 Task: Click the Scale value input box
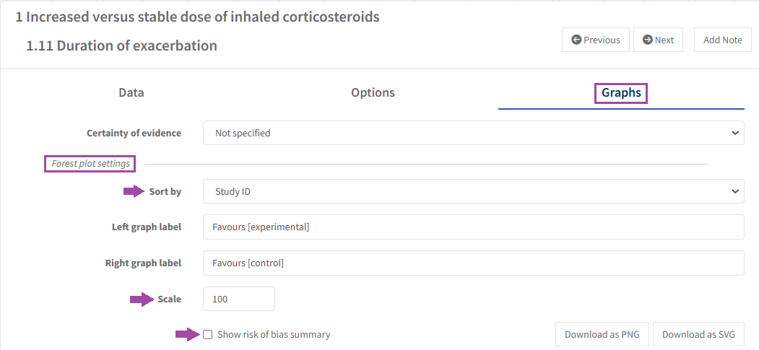tap(238, 299)
